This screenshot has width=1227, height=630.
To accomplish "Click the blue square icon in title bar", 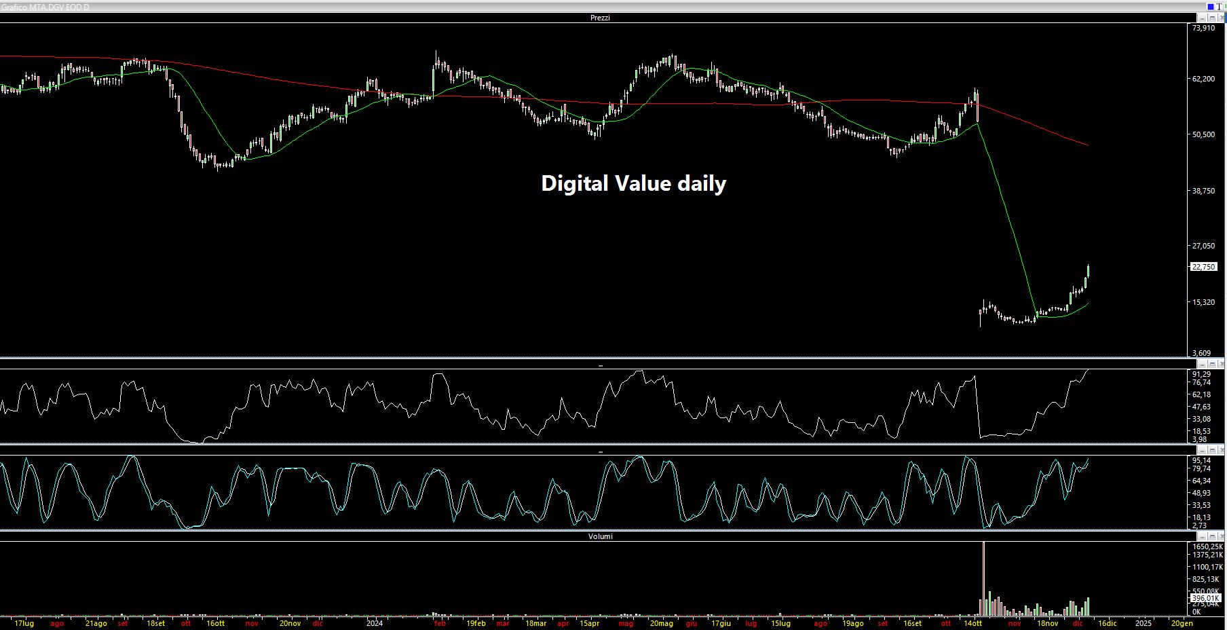I will point(1210,7).
